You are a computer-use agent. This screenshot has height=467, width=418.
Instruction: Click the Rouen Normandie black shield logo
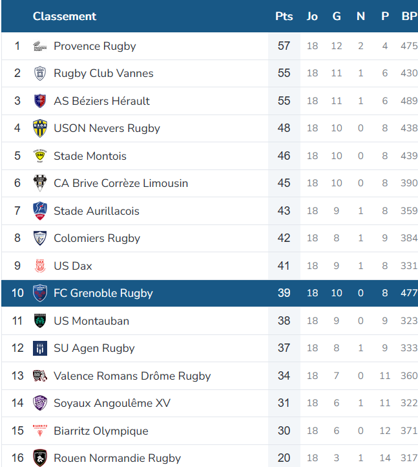40,458
